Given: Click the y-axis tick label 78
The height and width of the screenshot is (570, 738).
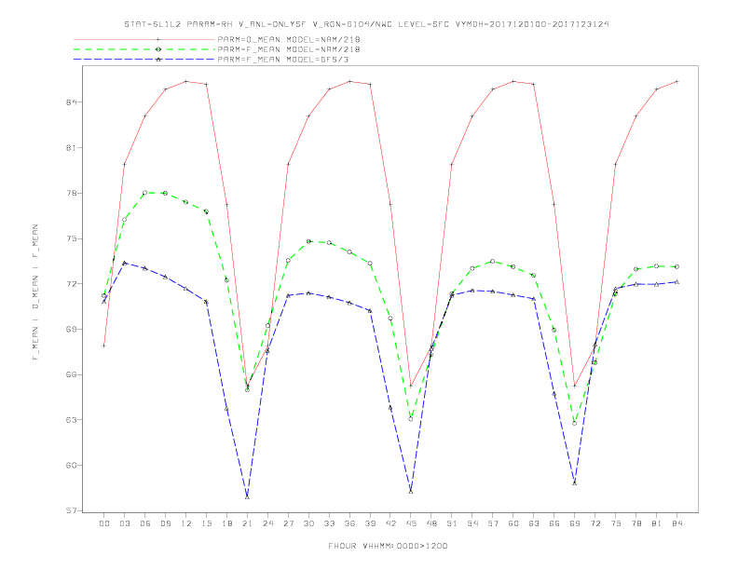Looking at the screenshot, I should (x=72, y=194).
